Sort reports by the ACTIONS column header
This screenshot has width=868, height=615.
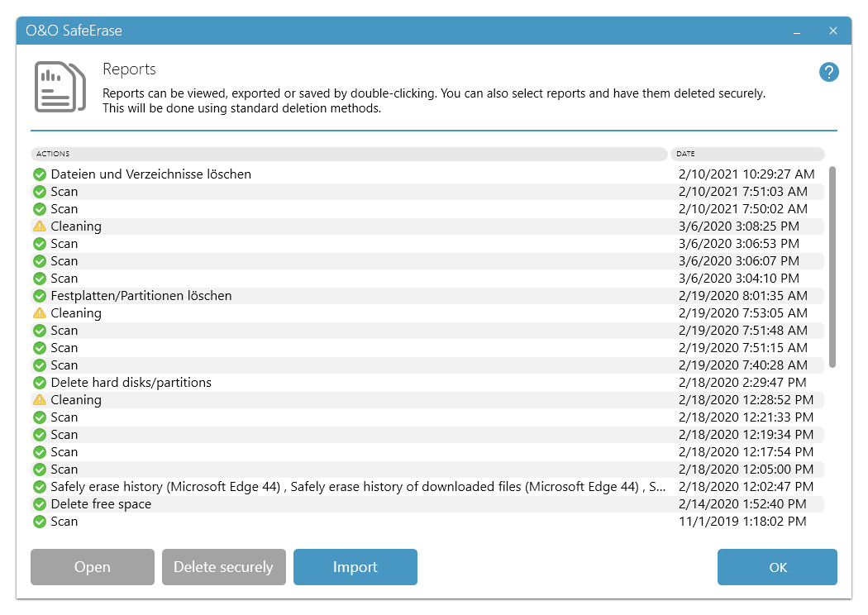coord(347,154)
